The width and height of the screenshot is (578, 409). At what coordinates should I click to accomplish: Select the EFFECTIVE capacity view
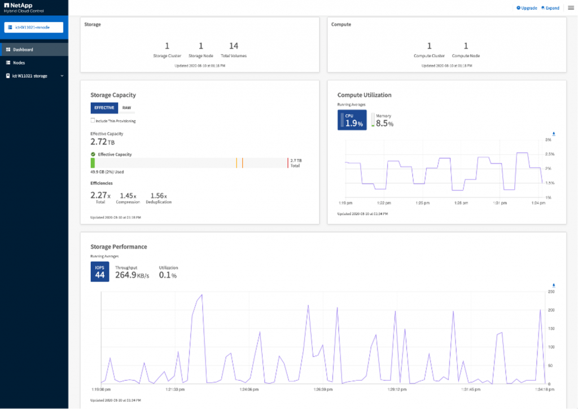104,108
